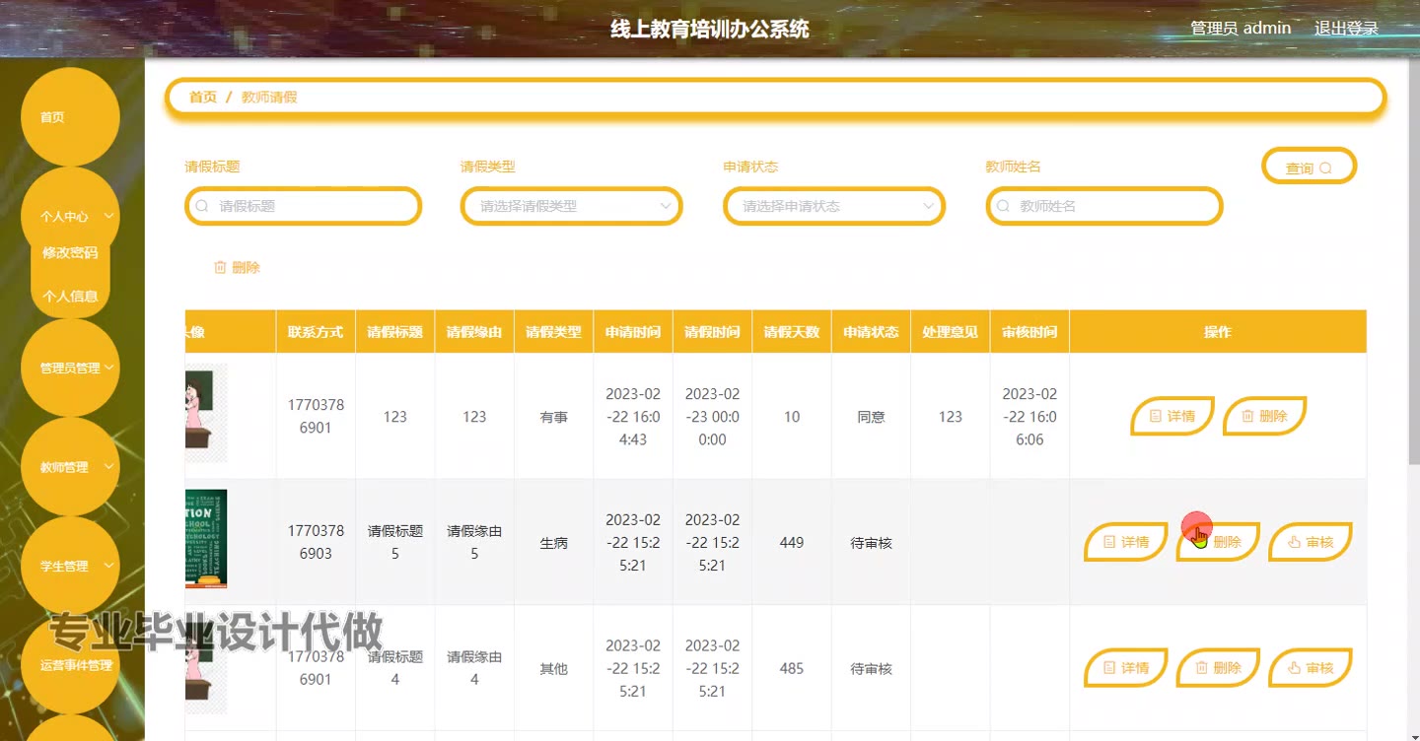Screen dimensions: 1420x741
Task: Expand the 学生管理 sidebar menu
Action: 70,566
